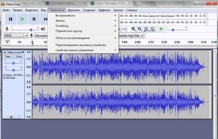
Task: Open the Дорожки menu
Action: (x=73, y=10)
